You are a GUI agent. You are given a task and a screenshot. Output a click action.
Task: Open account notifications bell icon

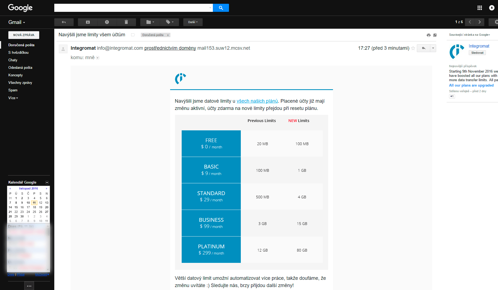coord(492,8)
